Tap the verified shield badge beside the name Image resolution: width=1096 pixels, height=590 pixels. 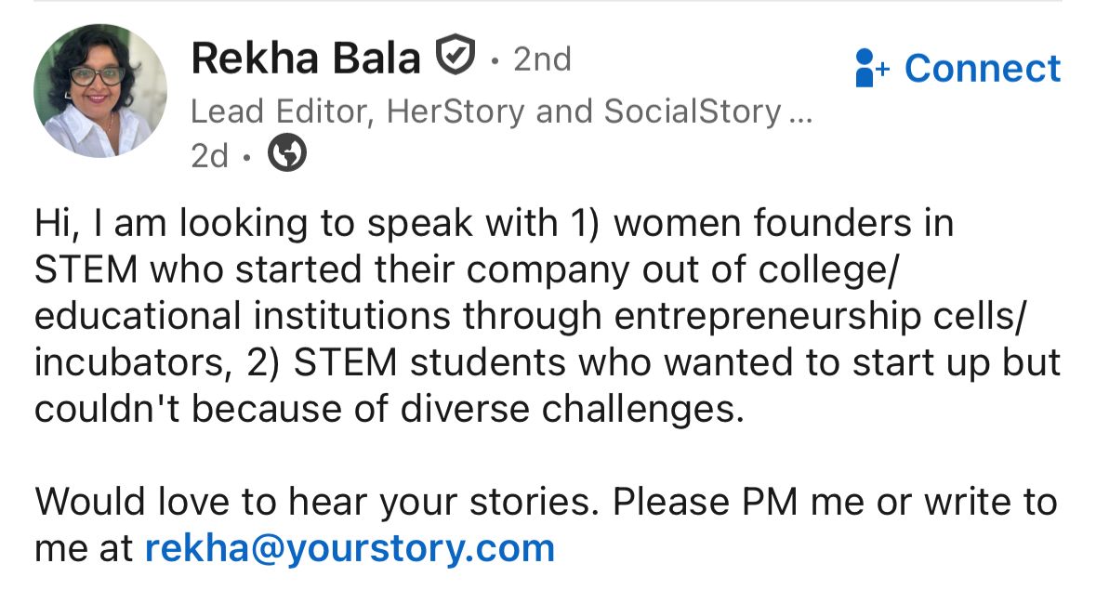point(456,57)
